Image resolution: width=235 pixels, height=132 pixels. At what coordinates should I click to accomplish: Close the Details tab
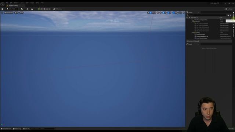(199, 44)
